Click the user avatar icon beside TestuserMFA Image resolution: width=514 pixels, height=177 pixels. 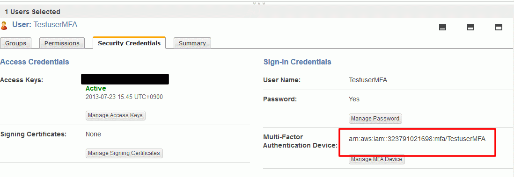point(4,26)
